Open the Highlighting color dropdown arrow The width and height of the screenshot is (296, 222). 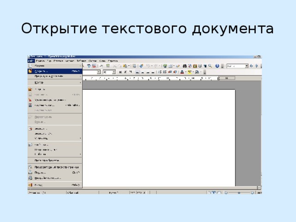pos(193,72)
